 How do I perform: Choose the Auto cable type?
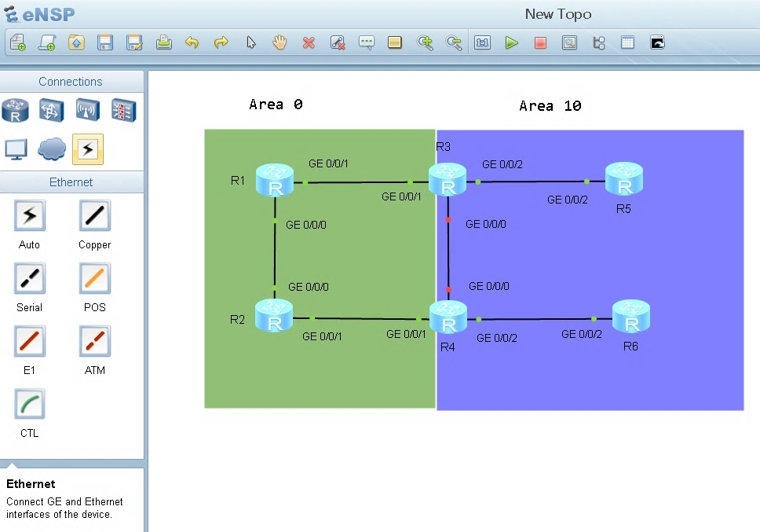[x=30, y=215]
